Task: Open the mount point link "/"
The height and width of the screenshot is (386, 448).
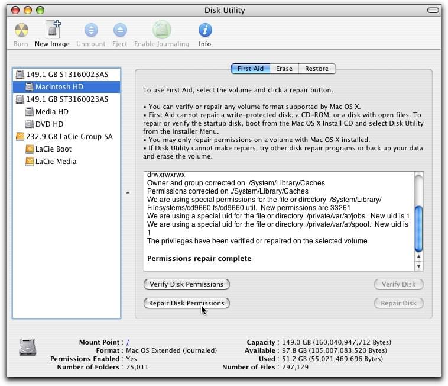Action: [x=128, y=342]
